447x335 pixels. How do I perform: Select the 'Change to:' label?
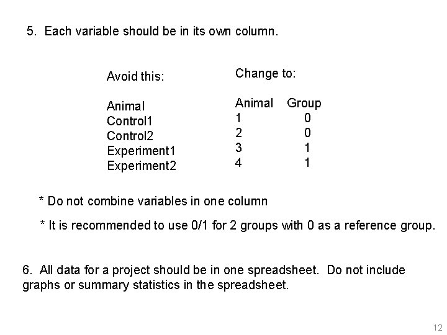click(265, 73)
